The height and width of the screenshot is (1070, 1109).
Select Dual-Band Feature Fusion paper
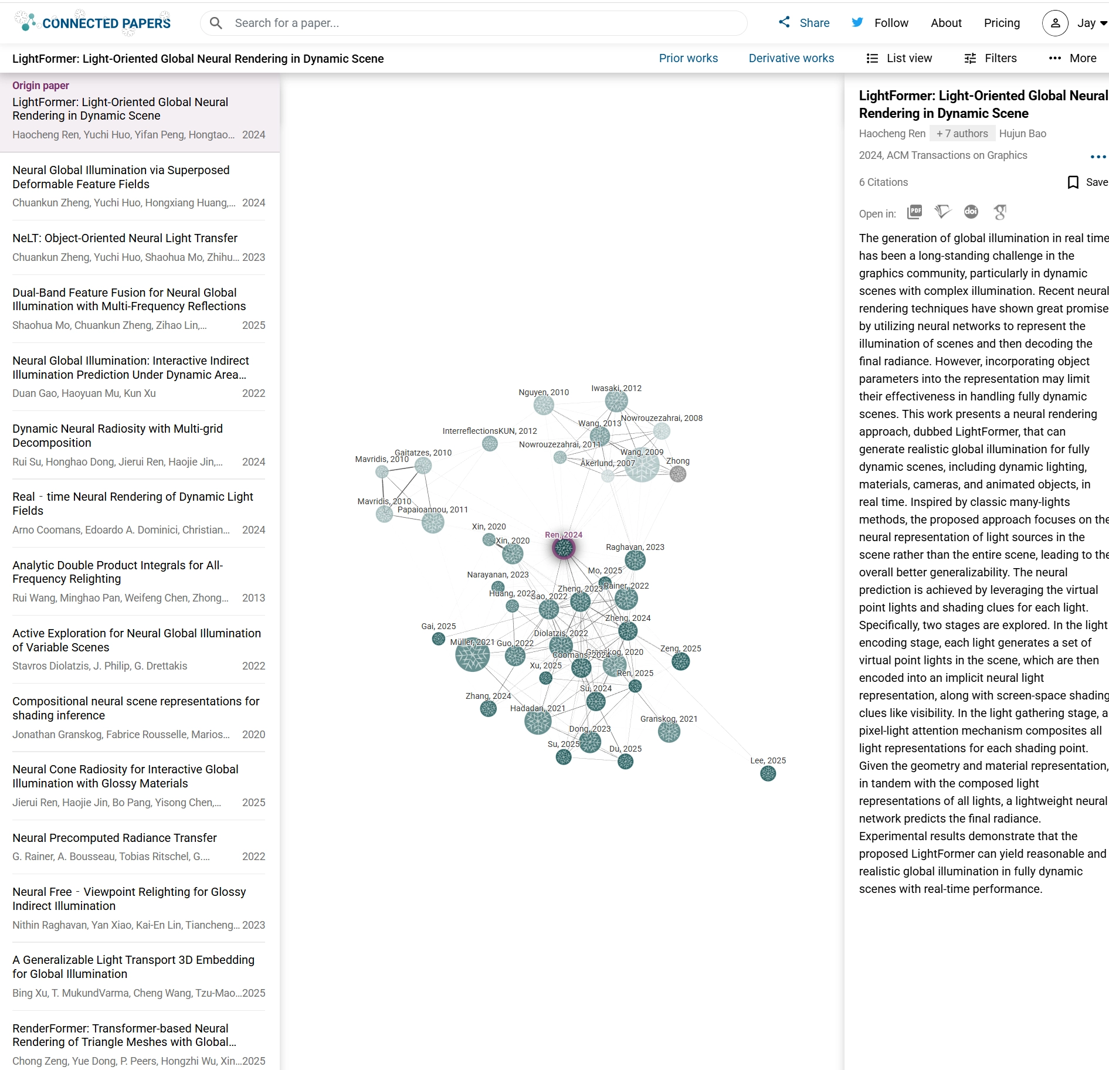138,309
